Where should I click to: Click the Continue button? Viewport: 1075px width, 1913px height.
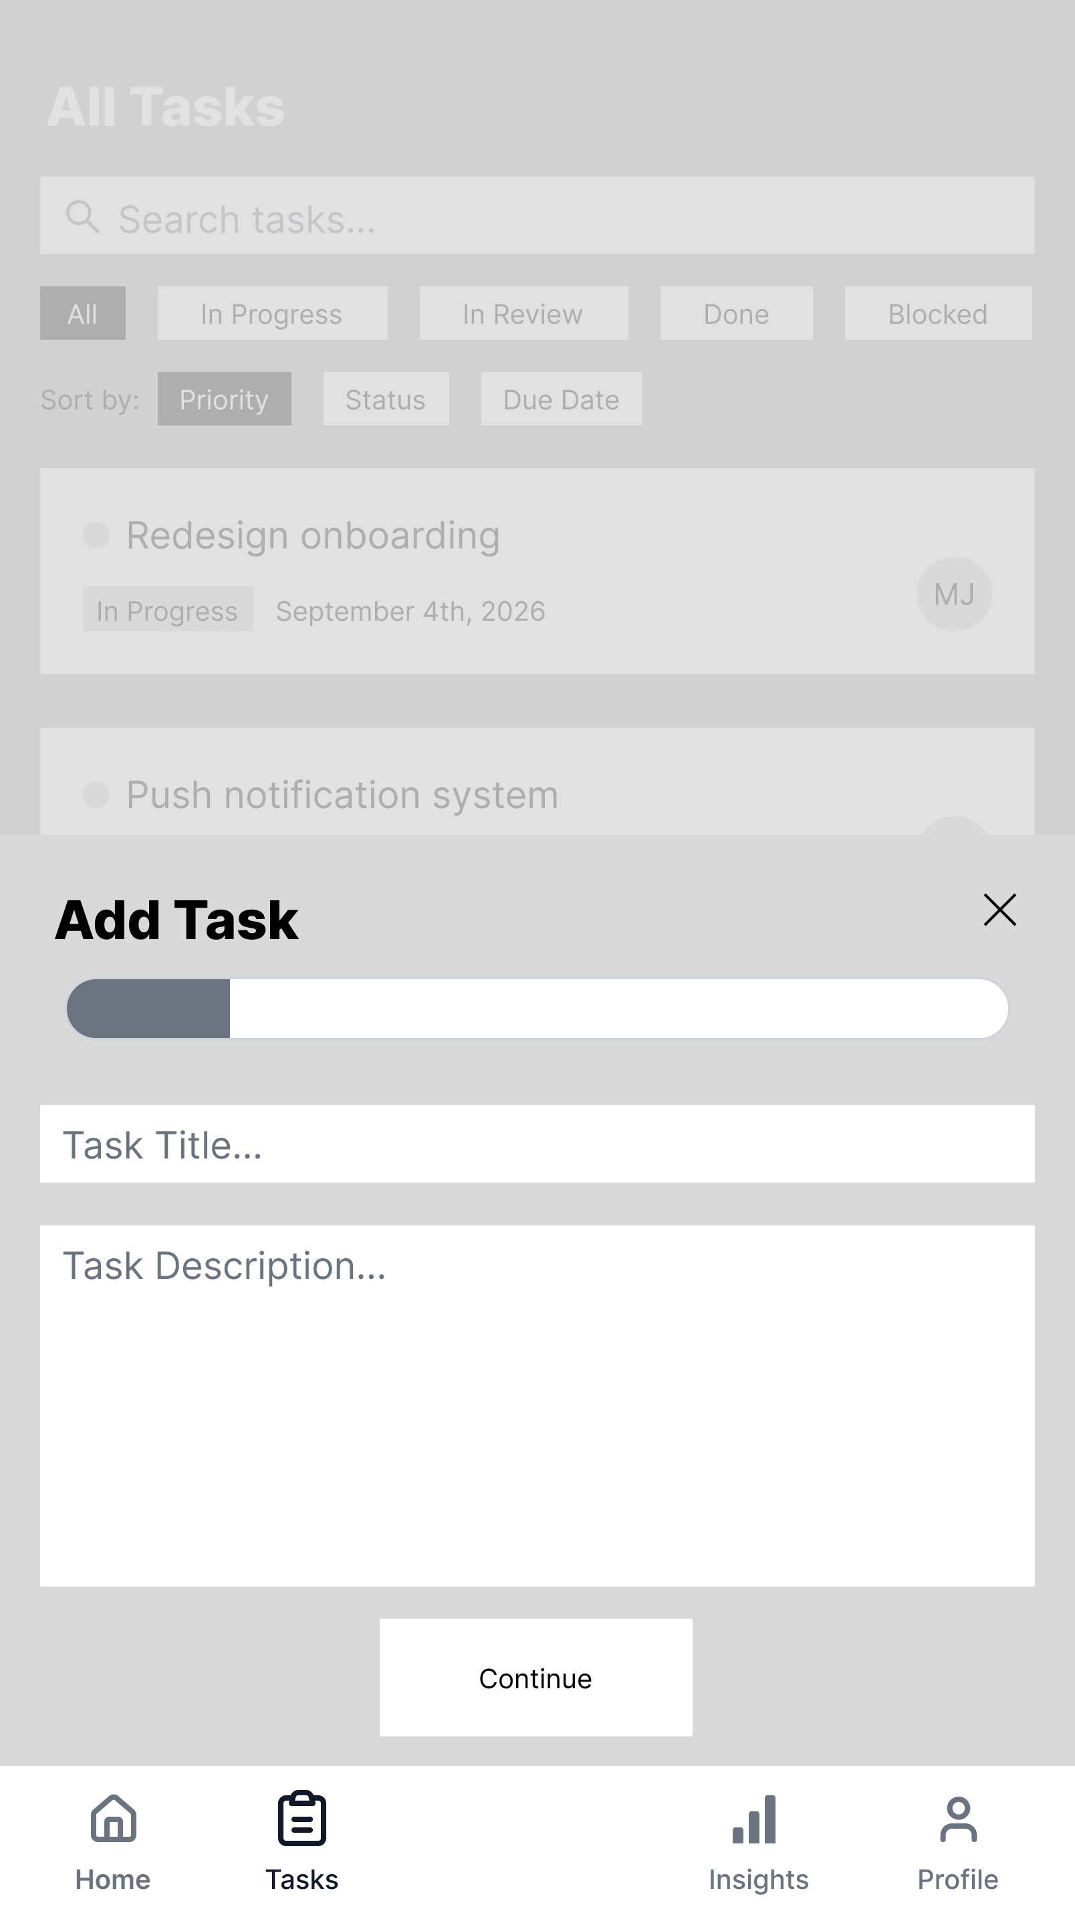(x=536, y=1678)
